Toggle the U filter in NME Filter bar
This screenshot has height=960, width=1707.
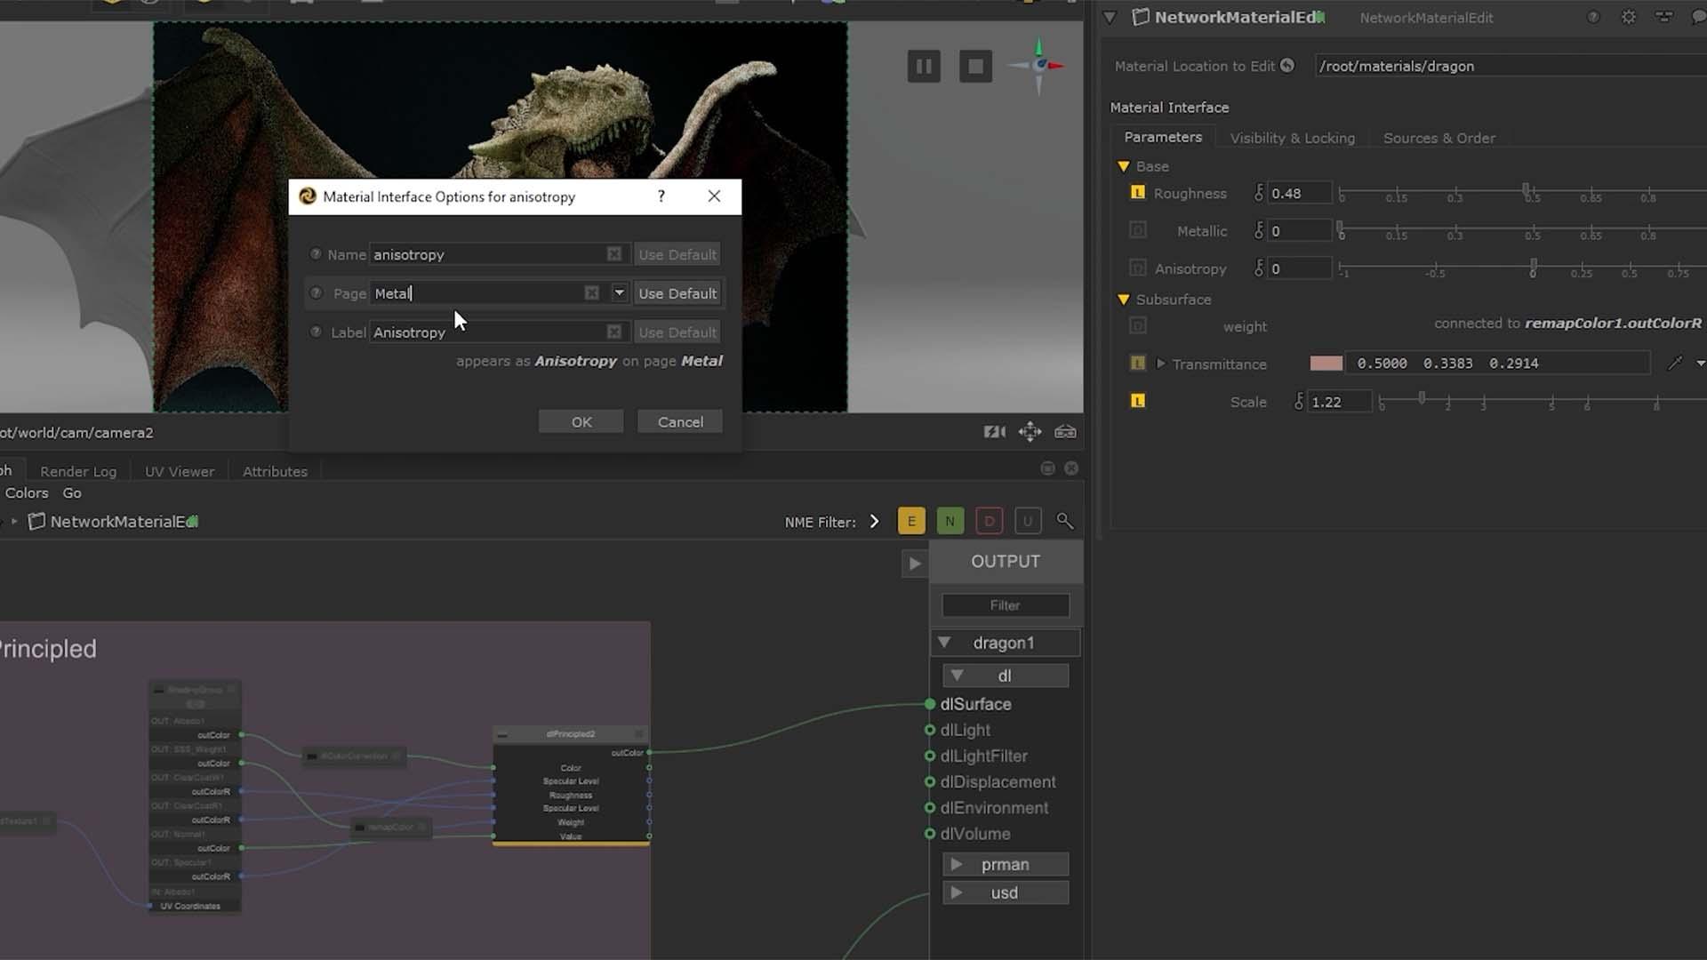(x=1028, y=521)
